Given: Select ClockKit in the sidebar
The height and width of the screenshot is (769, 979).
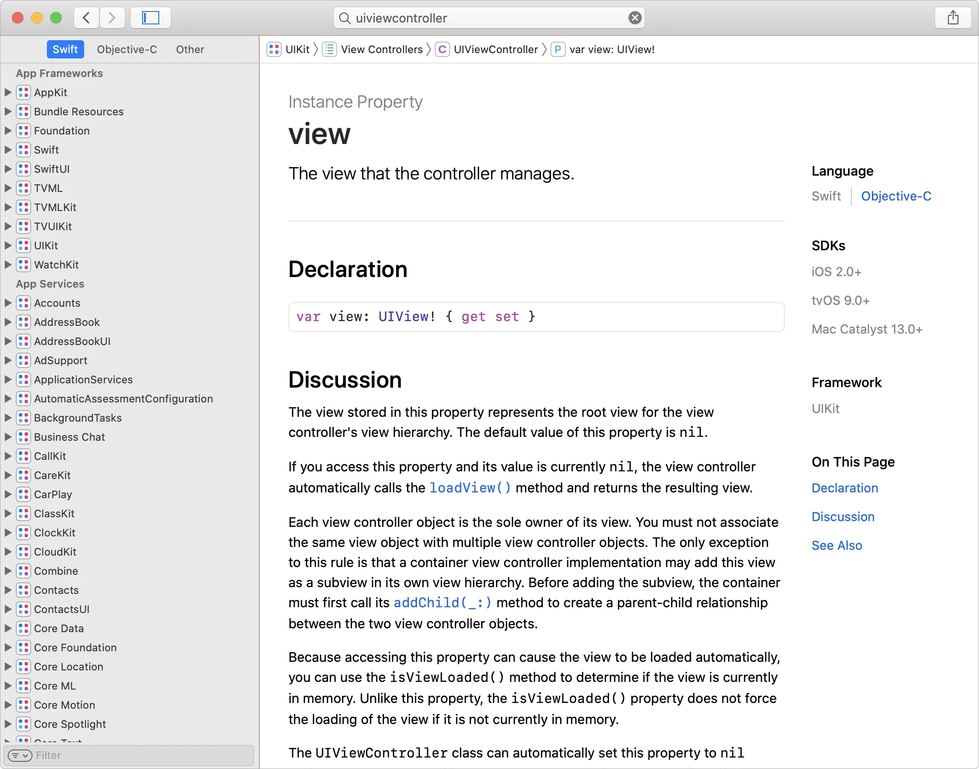Looking at the screenshot, I should (55, 533).
